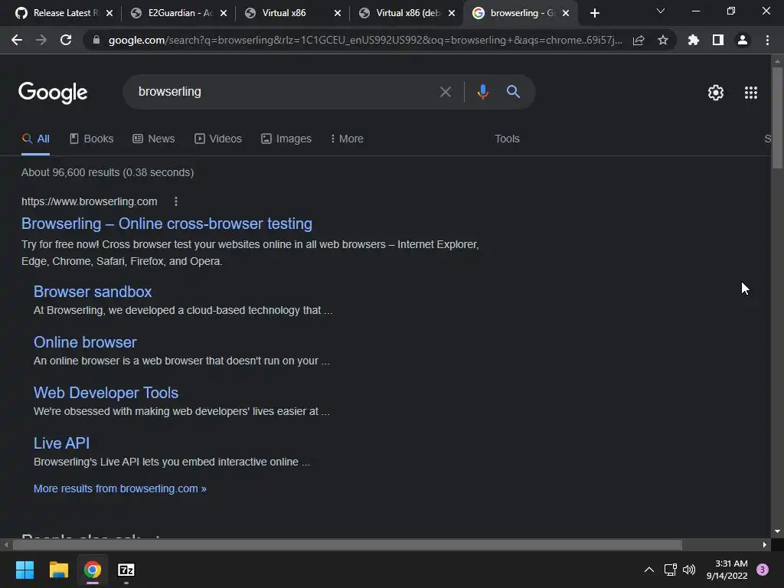Click the https://www.browserling.com URL text
This screenshot has height=588, width=784.
click(89, 201)
